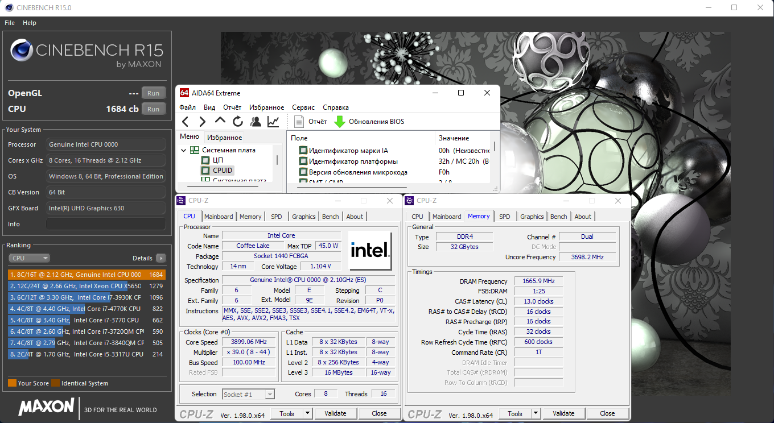Open the Socket #1 selection dropdown

tap(248, 394)
